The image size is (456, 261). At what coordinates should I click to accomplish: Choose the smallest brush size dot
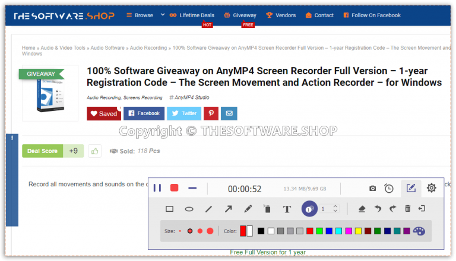pos(180,231)
